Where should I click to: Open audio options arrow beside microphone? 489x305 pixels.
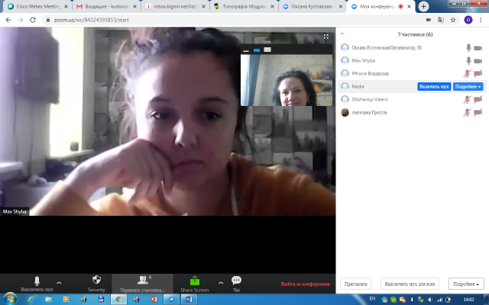(x=59, y=283)
